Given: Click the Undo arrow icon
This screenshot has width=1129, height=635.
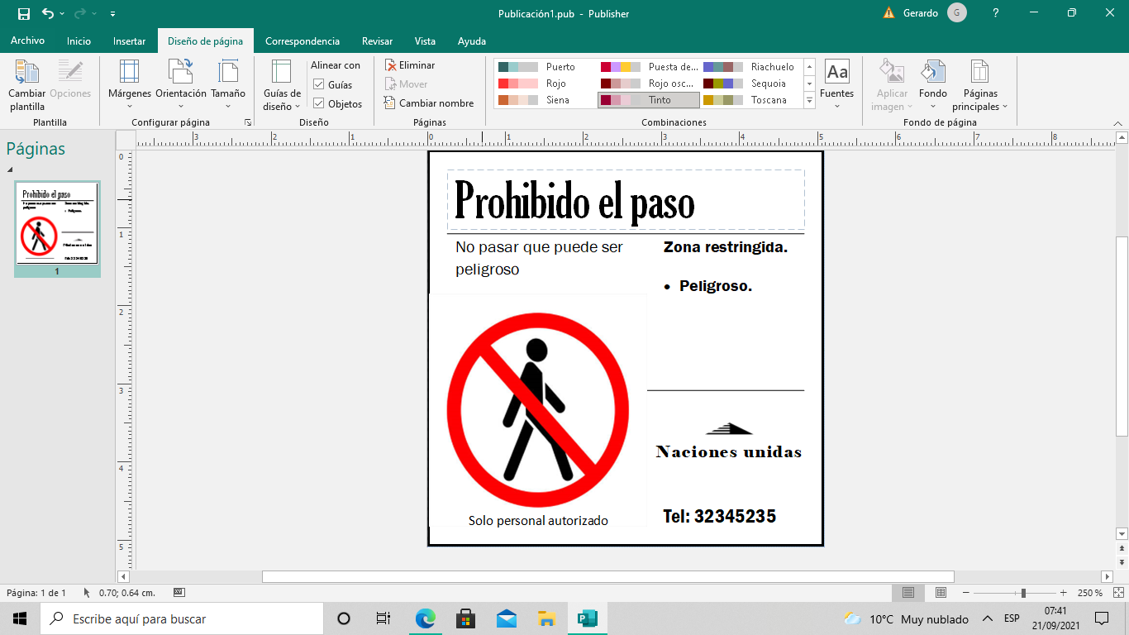Looking at the screenshot, I should tap(48, 13).
